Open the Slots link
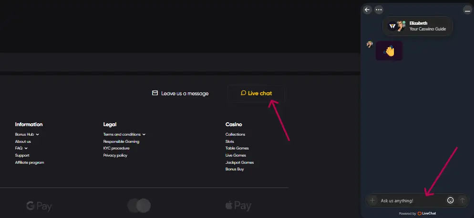Screen dimensions: 474x218 coord(230,141)
